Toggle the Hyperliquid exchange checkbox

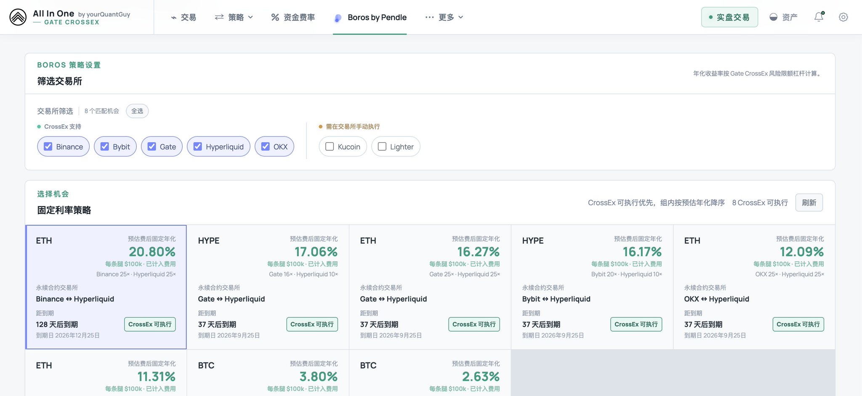(x=197, y=146)
